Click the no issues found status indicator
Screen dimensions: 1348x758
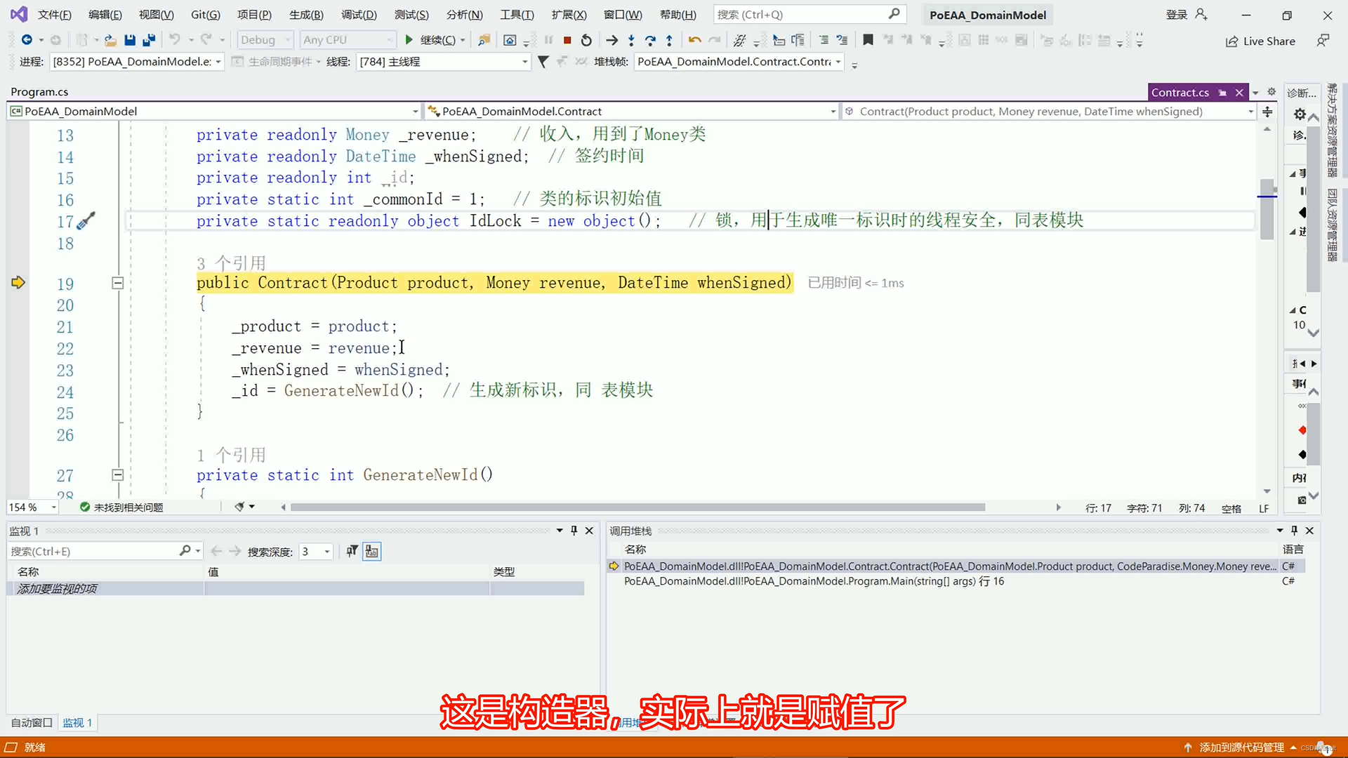click(x=121, y=507)
